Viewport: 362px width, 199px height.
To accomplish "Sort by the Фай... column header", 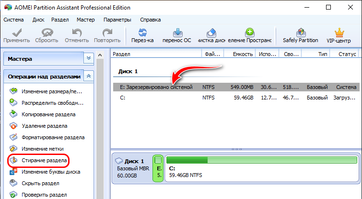I will pos(212,54).
